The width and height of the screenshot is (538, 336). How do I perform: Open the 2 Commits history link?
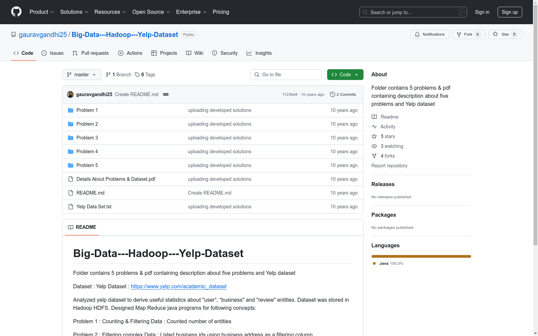(343, 94)
